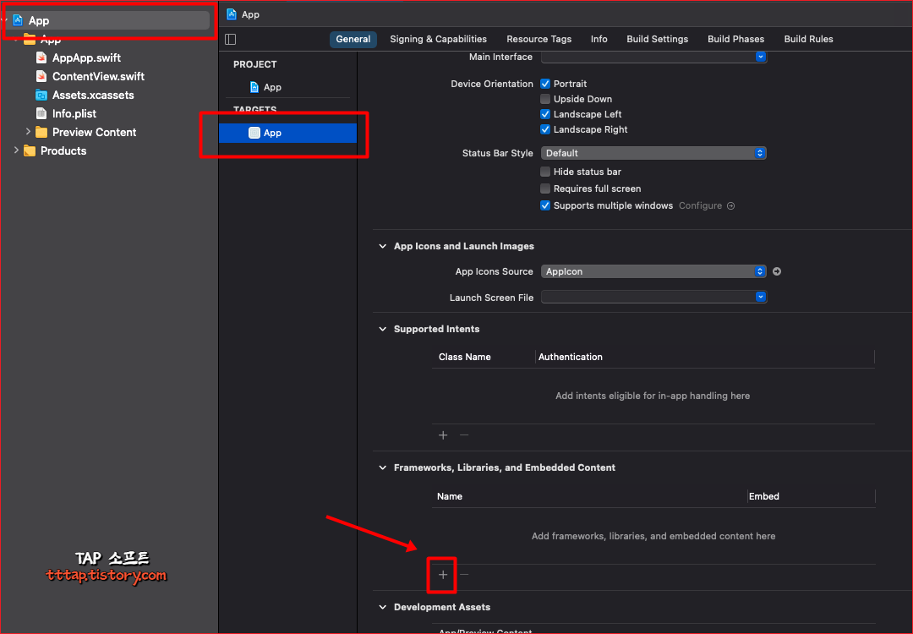The width and height of the screenshot is (913, 634).
Task: Add a supported intent with plus button
Action: click(x=443, y=435)
